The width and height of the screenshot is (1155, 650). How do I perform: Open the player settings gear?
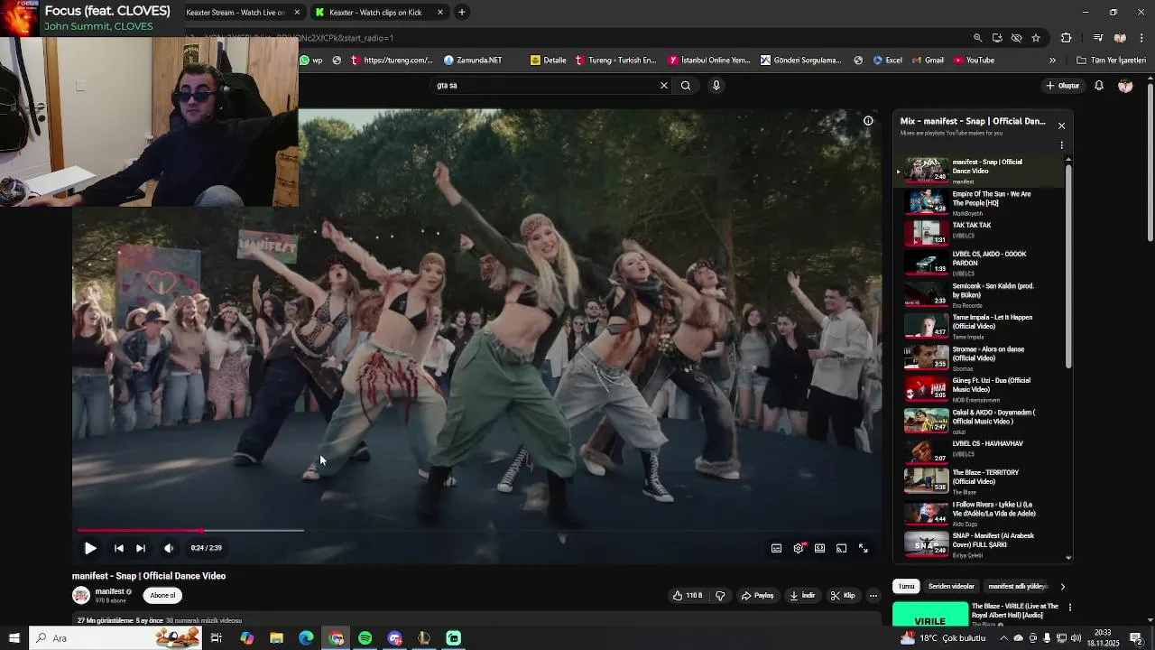[799, 548]
